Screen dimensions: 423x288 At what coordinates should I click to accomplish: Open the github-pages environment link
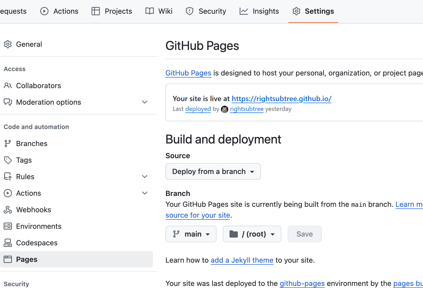(302, 284)
